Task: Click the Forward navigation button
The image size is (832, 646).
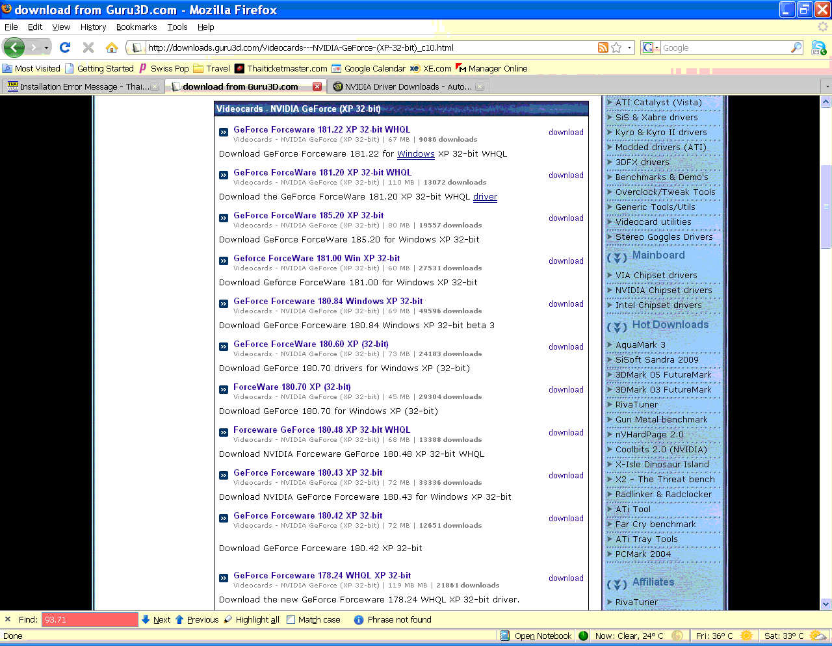Action: click(34, 47)
